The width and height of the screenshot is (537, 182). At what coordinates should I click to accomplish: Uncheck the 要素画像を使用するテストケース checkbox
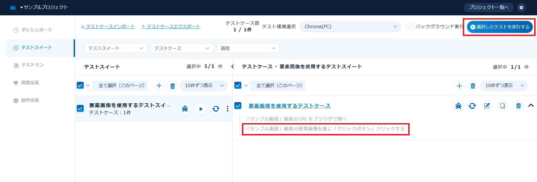pyautogui.click(x=238, y=106)
